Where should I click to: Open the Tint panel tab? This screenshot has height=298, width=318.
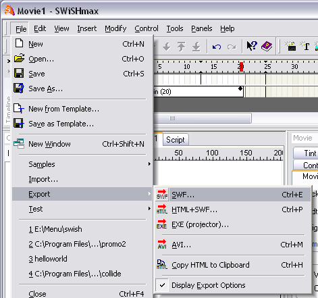click(306, 153)
